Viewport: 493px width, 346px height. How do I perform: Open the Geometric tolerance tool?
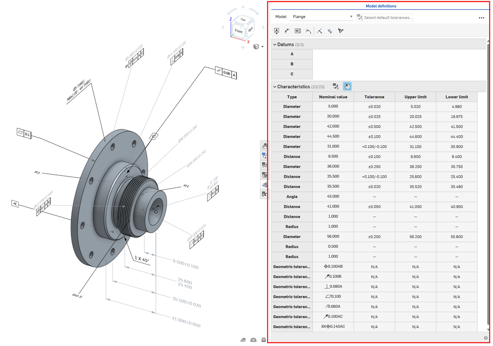[298, 30]
